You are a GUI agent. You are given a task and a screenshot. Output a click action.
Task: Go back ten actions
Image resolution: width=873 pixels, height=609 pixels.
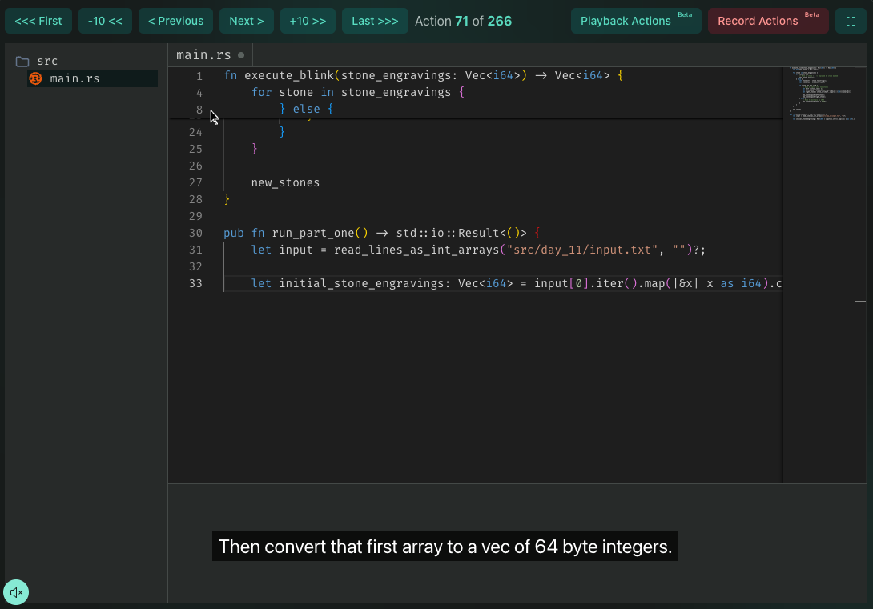(x=105, y=21)
